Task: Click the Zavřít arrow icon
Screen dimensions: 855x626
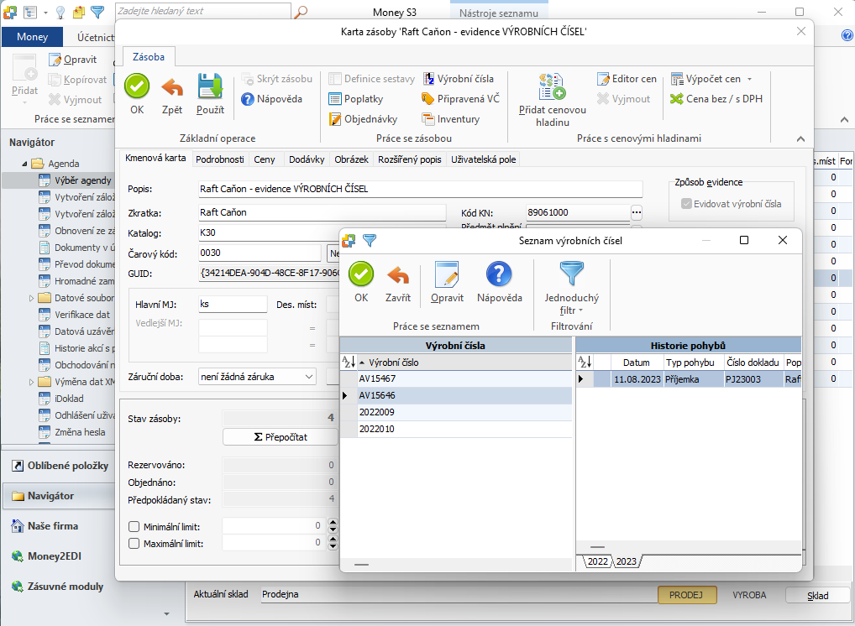Action: pos(398,275)
